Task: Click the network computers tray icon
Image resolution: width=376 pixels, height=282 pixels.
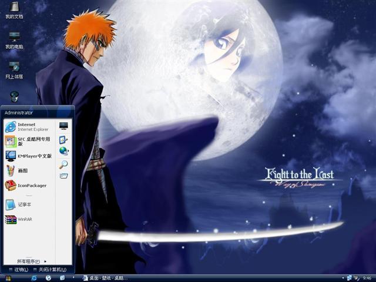Action: [350, 278]
